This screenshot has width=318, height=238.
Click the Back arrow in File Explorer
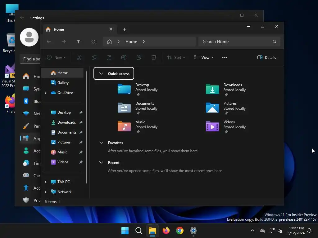(x=49, y=42)
